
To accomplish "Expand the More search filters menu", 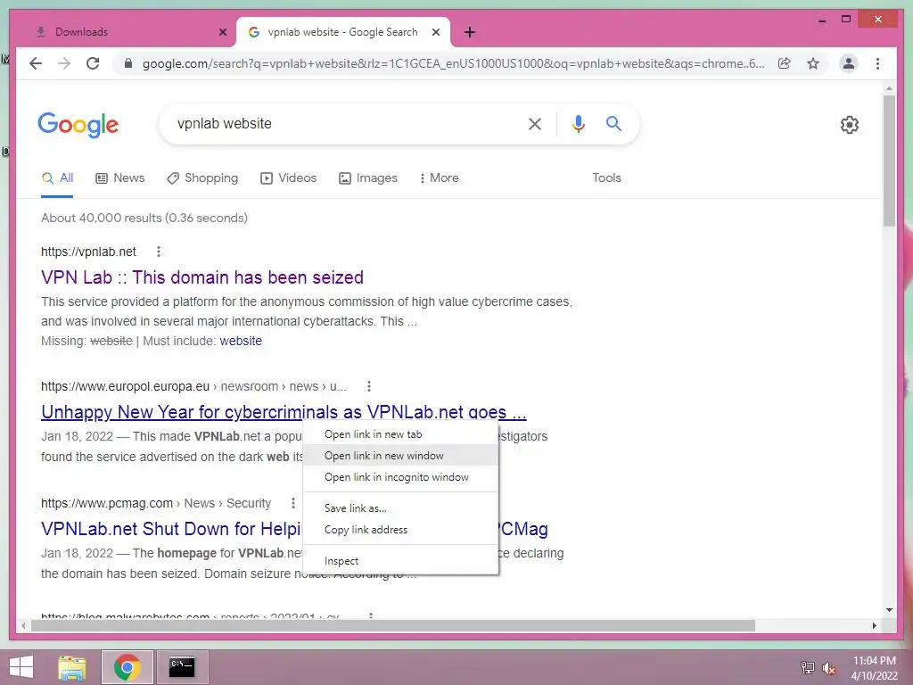I will [439, 177].
